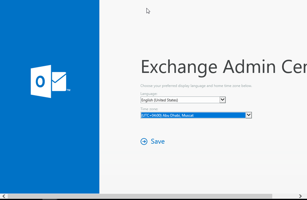Click the 'Choose your preferred display language' text
The height and width of the screenshot is (200, 307).
196,86
